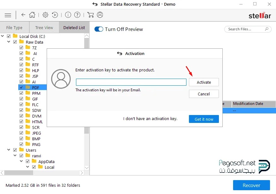Uncheck the SCR checkbox
276x194 pixels.
tap(21, 127)
